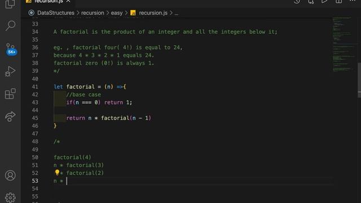Click line number 53 in the gutter

pos(35,181)
